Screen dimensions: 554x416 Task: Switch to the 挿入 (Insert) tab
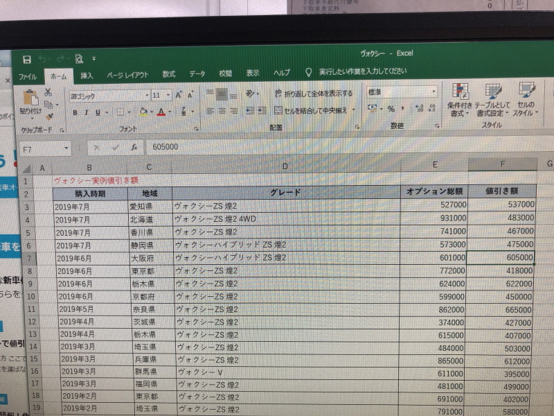click(x=87, y=76)
